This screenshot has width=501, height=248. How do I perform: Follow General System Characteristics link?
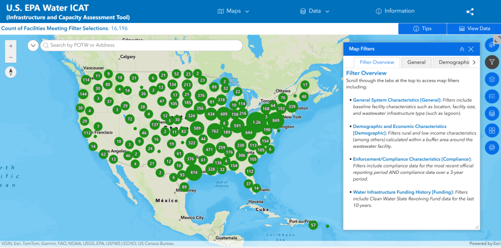tap(397, 100)
